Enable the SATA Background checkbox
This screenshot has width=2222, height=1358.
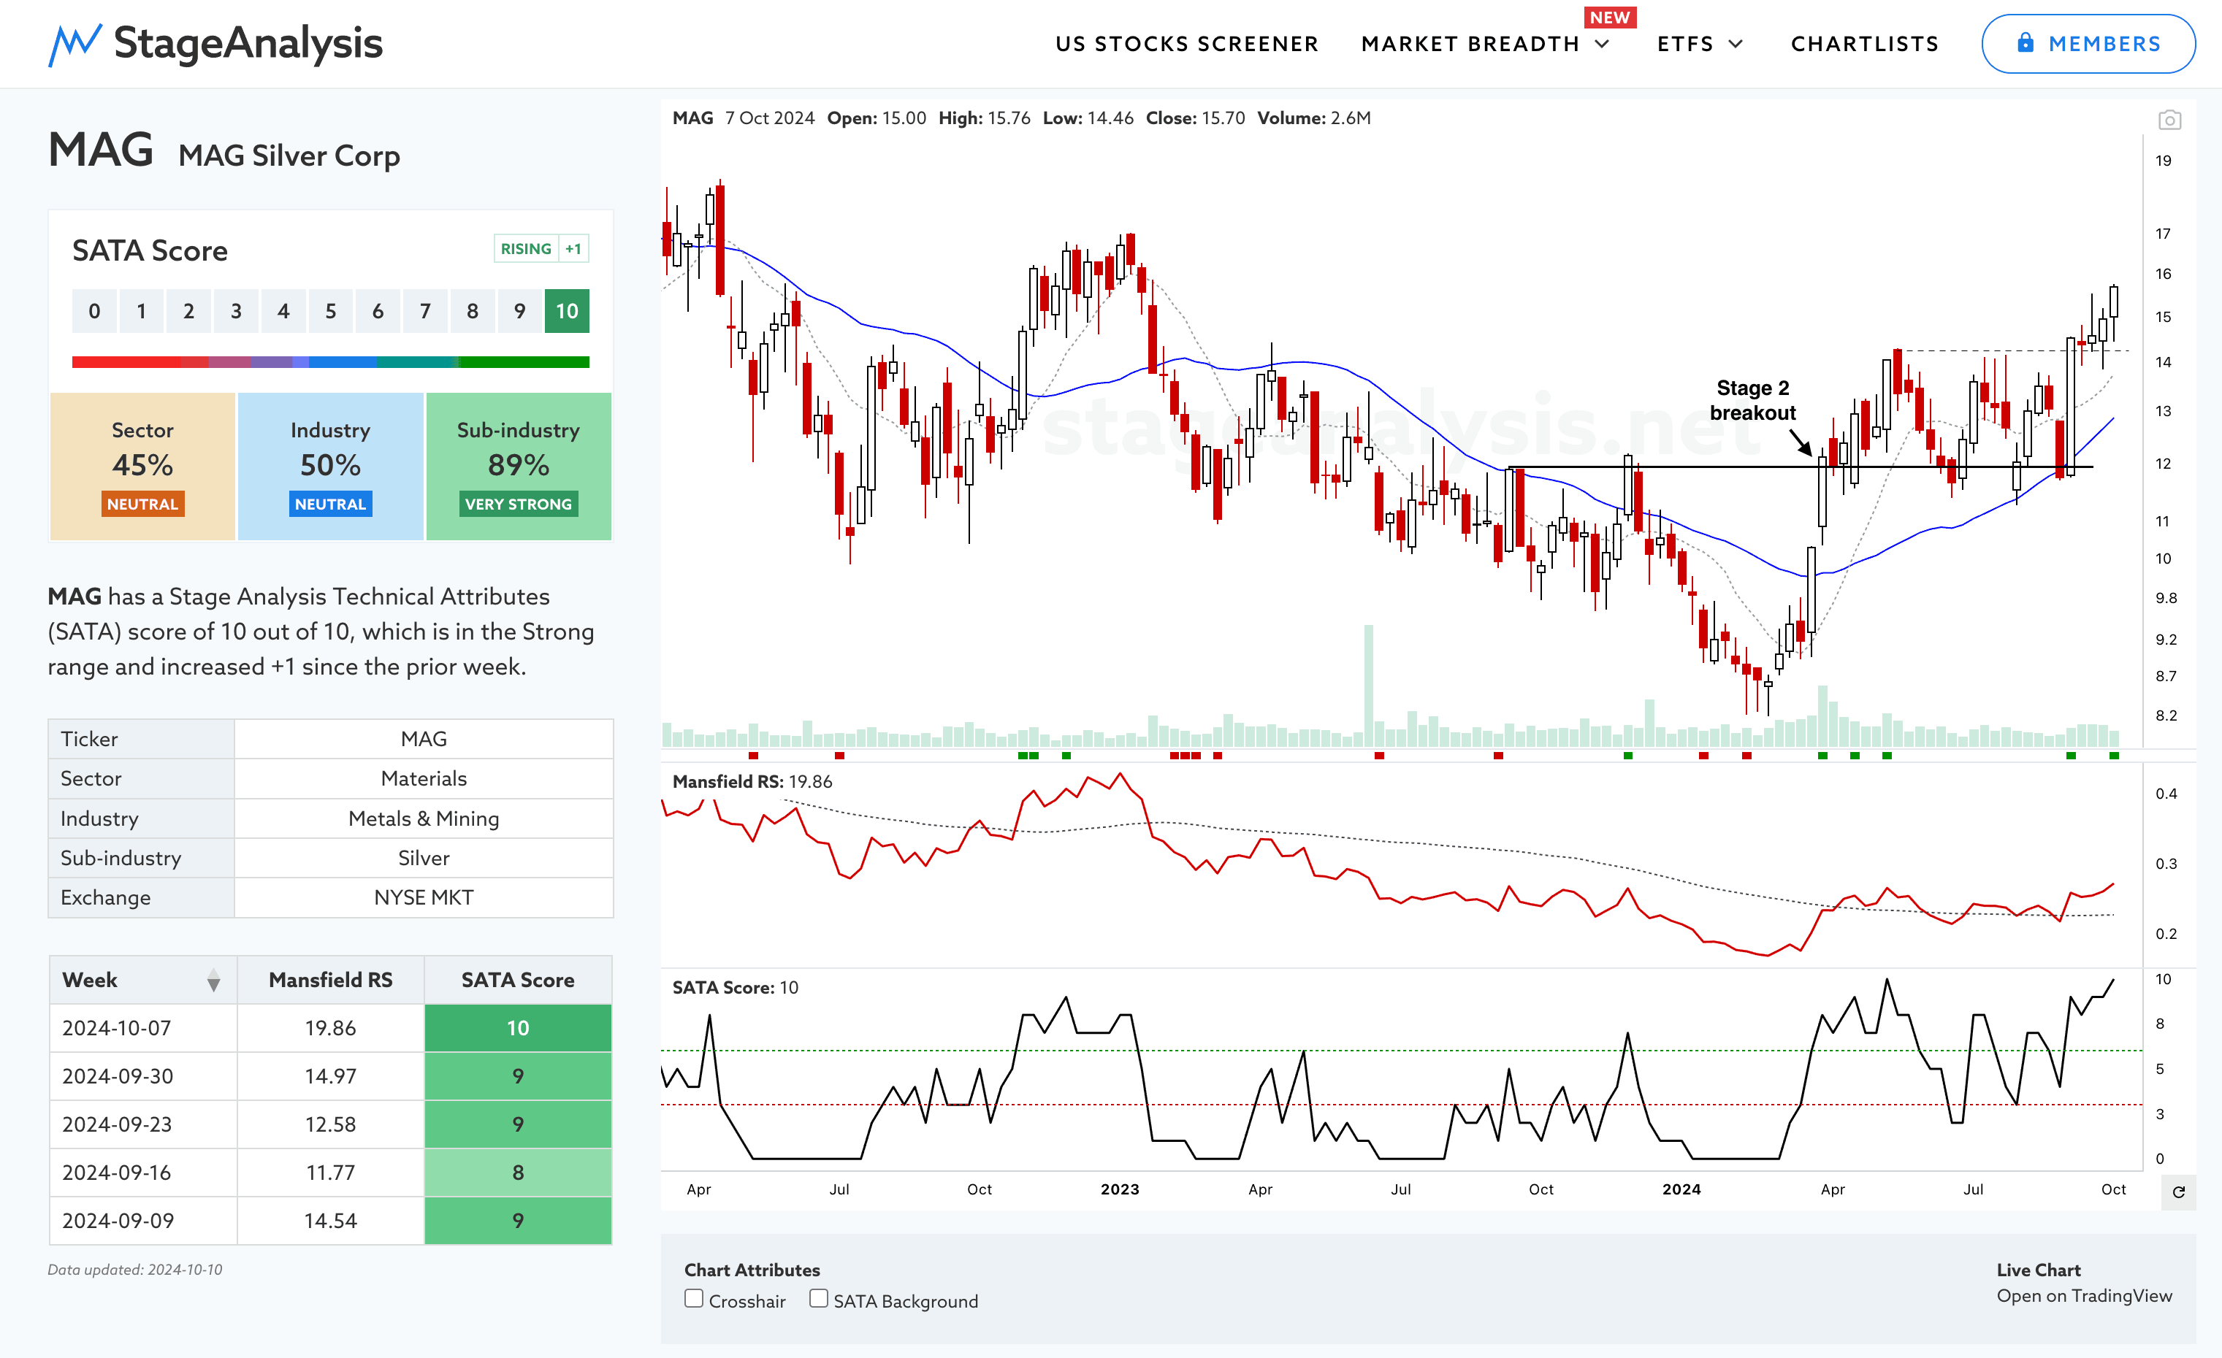tap(818, 1299)
